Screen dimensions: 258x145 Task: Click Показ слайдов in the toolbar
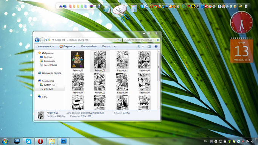[89, 47]
